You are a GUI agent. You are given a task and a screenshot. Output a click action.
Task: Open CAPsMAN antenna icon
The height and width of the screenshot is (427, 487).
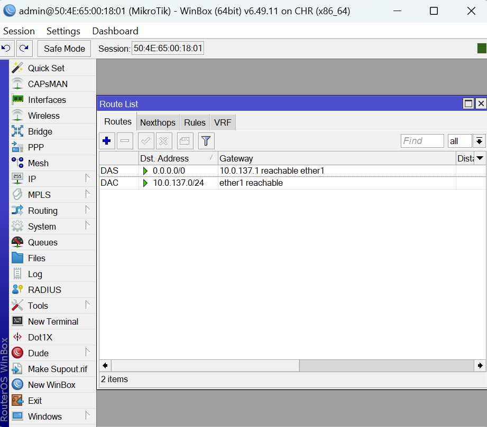(x=17, y=84)
